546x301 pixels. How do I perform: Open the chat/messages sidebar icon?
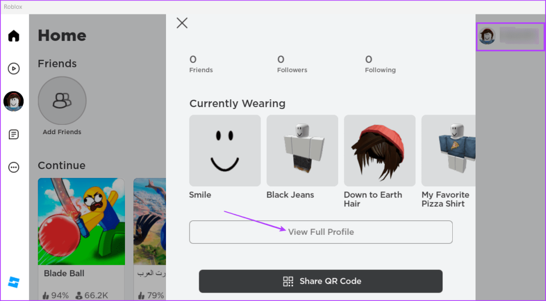(14, 135)
